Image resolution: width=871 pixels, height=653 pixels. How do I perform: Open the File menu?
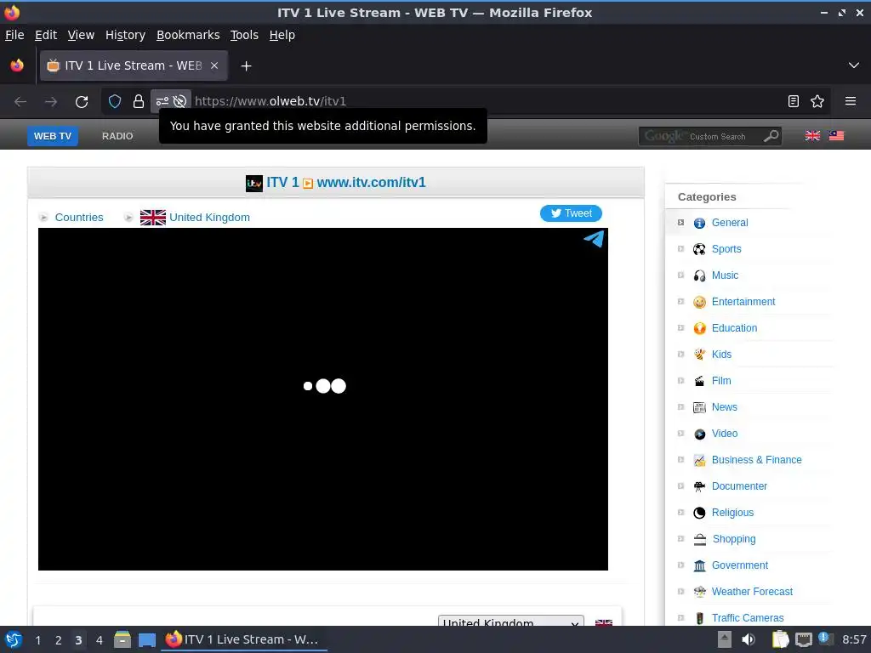[14, 35]
